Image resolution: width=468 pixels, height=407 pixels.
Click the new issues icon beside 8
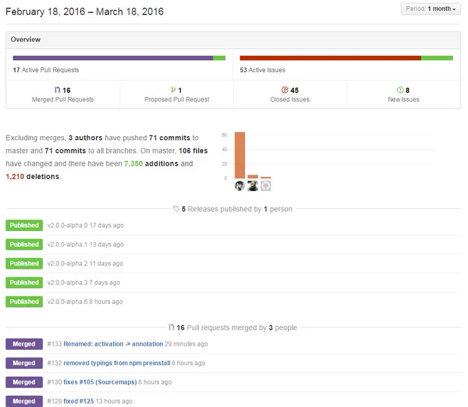tap(401, 90)
